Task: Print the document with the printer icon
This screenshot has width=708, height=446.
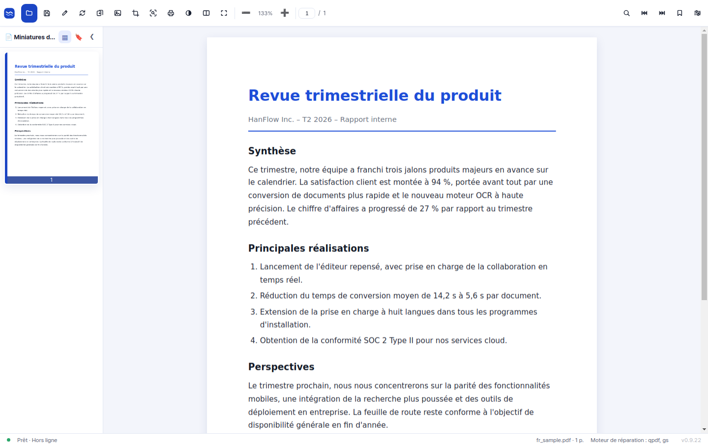Action: 171,13
